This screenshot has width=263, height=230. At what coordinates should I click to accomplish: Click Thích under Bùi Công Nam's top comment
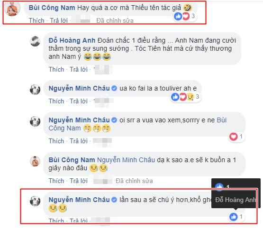tap(36, 21)
